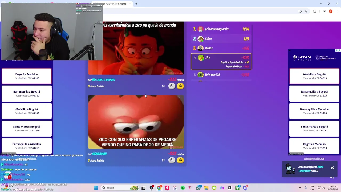Click the taskbar search box "Buscar"
Viewport: 341px width, 192px height.
pyautogui.click(x=120, y=188)
